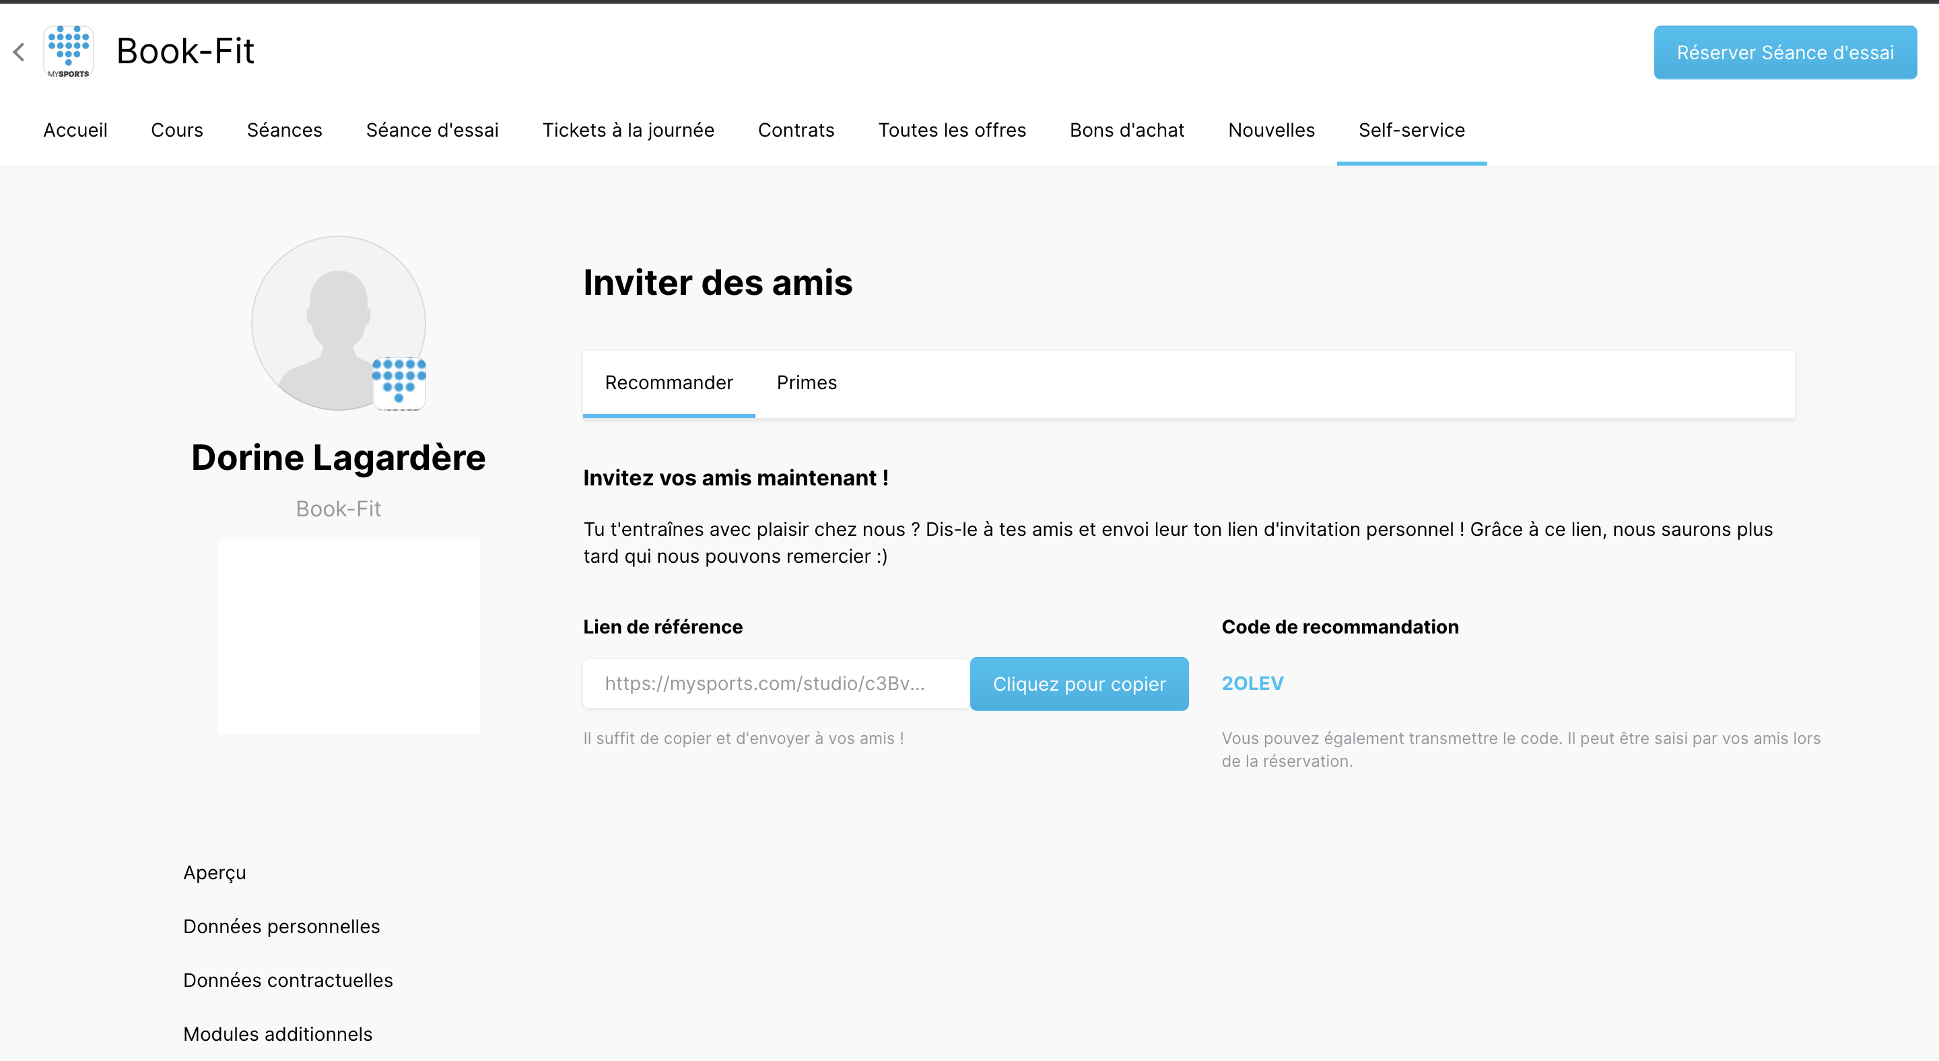This screenshot has height=1061, width=1939.
Task: Select the Self-service tab
Action: pos(1411,130)
